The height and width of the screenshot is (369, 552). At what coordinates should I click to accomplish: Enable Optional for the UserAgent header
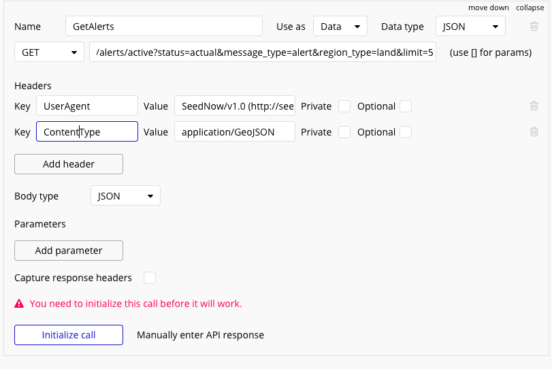tap(406, 106)
